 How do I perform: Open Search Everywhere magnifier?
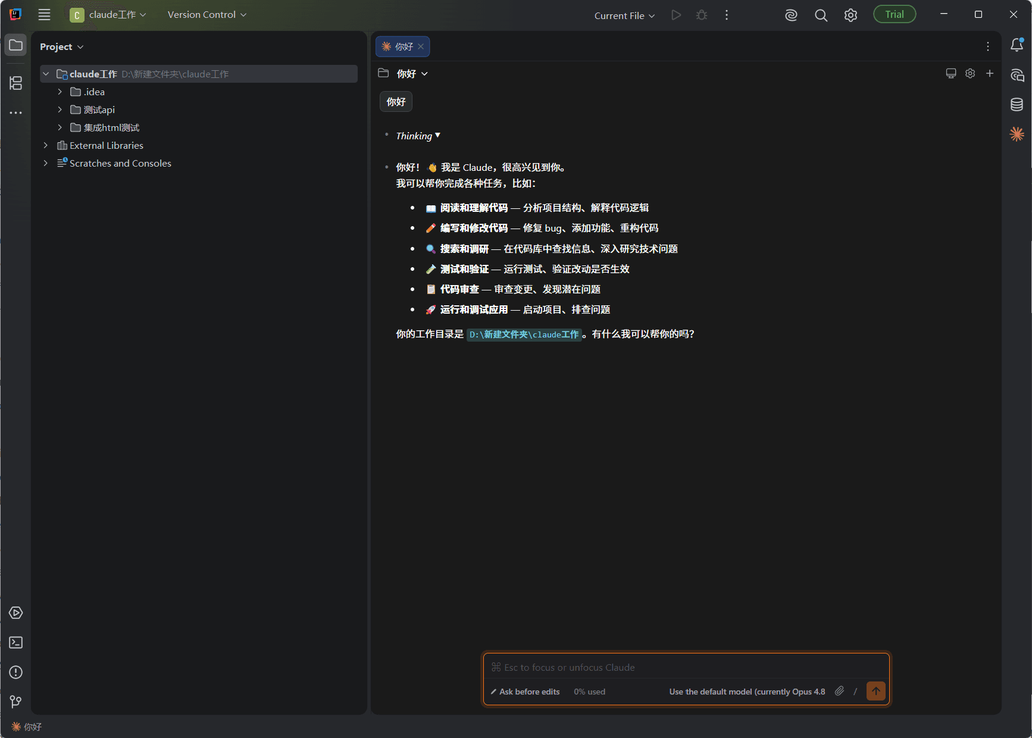click(x=821, y=15)
